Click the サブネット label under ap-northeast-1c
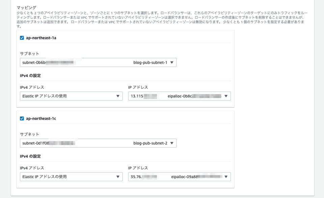 click(30, 134)
